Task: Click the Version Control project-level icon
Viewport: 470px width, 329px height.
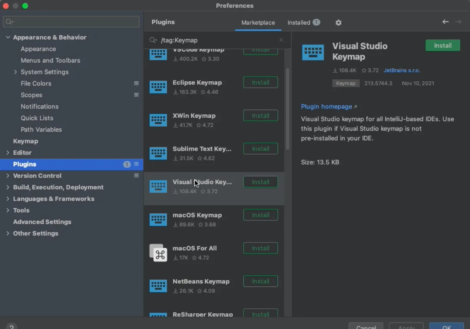Action: pyautogui.click(x=136, y=176)
